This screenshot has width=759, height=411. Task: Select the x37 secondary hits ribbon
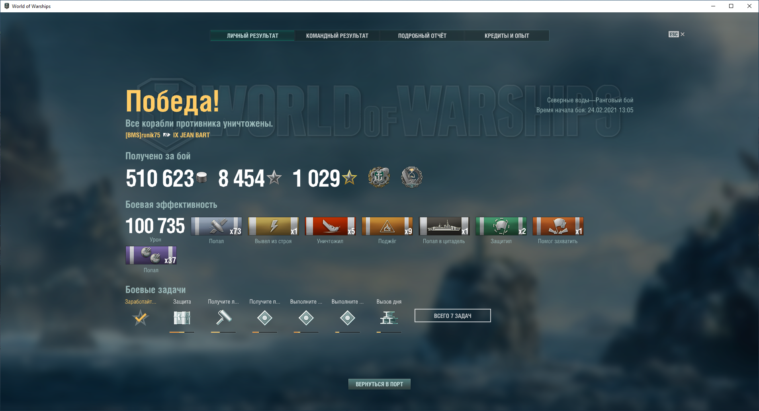coord(151,255)
